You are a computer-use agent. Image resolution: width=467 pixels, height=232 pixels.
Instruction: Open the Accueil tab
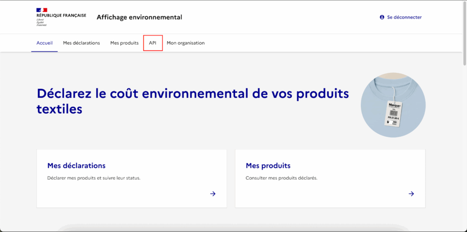click(x=44, y=43)
